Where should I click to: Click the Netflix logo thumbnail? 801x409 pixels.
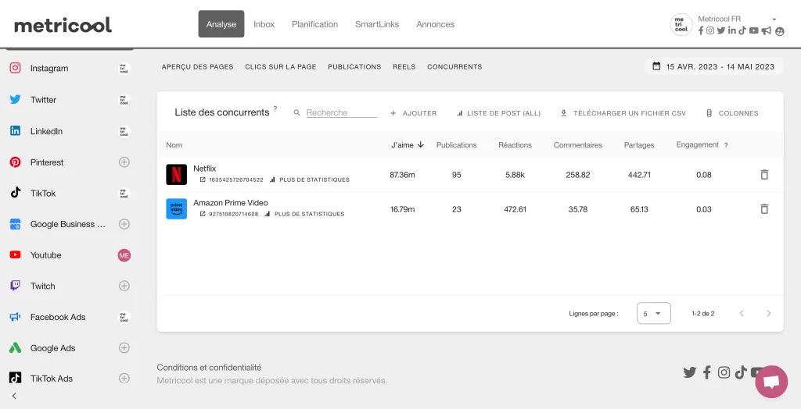click(176, 174)
